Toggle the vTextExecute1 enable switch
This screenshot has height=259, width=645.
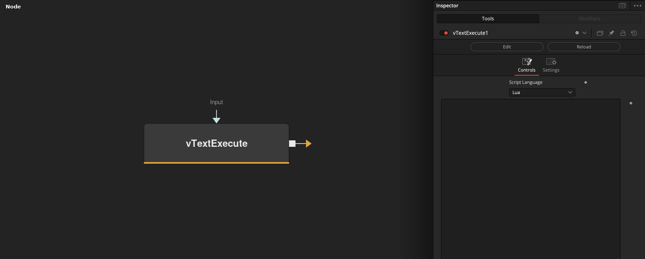coord(444,33)
